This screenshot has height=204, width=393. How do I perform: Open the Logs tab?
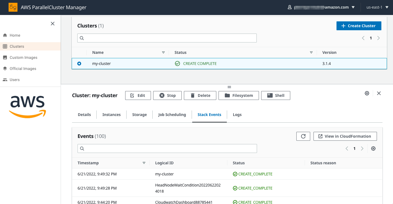[237, 115]
